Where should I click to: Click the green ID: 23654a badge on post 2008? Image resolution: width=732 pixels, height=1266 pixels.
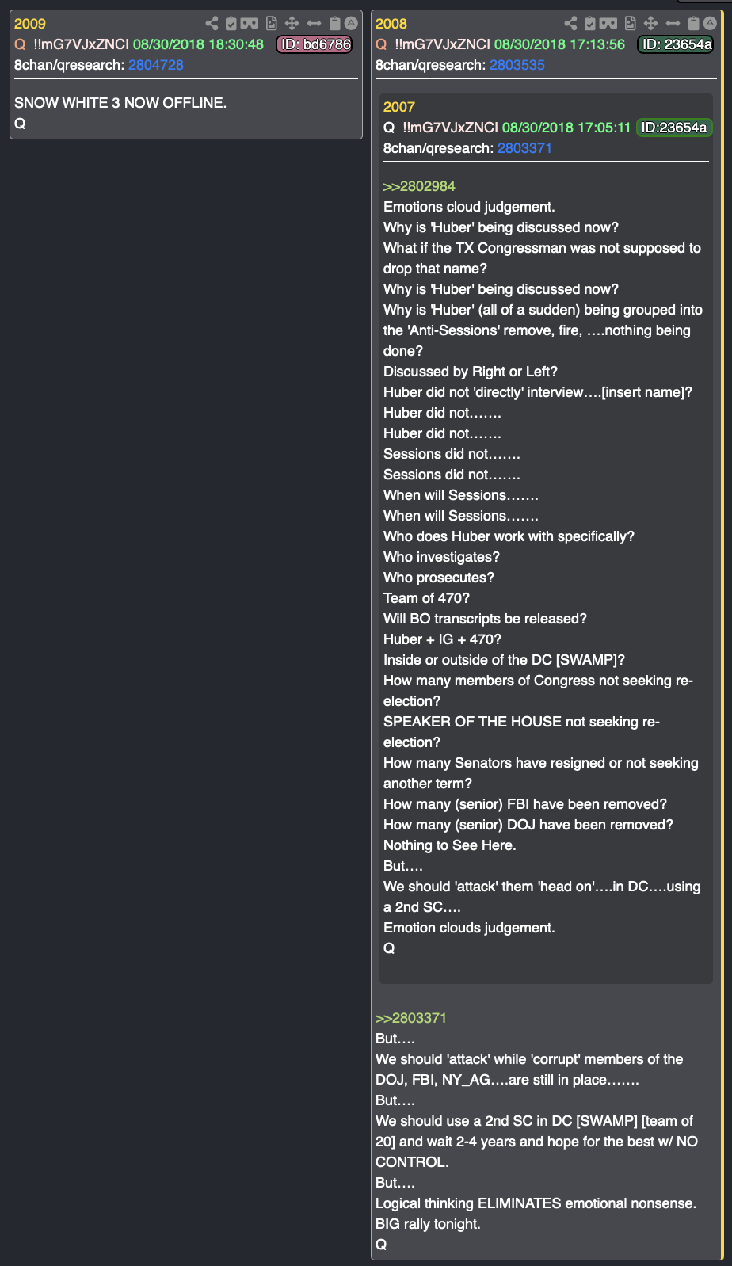[x=676, y=44]
